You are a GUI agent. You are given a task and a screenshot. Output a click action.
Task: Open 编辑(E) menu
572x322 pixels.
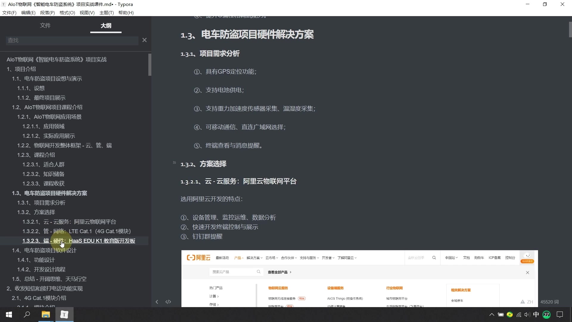click(x=28, y=13)
